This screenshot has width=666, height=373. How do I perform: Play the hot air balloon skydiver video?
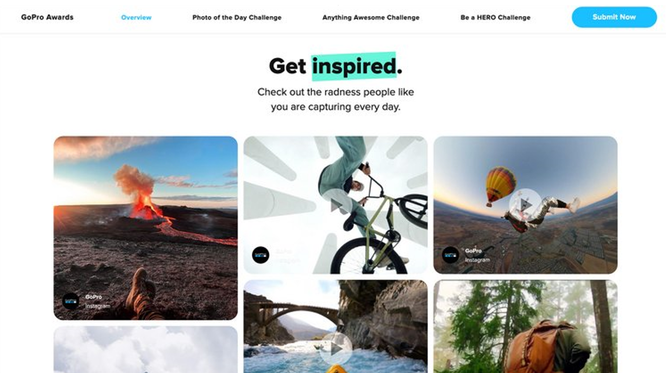point(525,205)
